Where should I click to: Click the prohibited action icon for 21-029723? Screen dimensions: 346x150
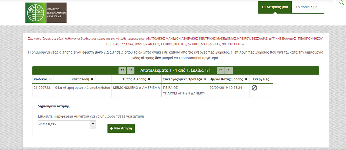[x=254, y=88]
